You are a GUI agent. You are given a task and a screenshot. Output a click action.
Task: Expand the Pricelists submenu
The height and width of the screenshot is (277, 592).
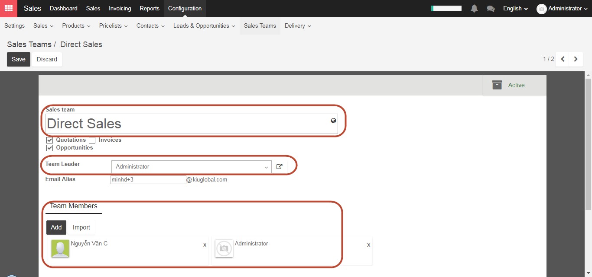[x=114, y=26]
